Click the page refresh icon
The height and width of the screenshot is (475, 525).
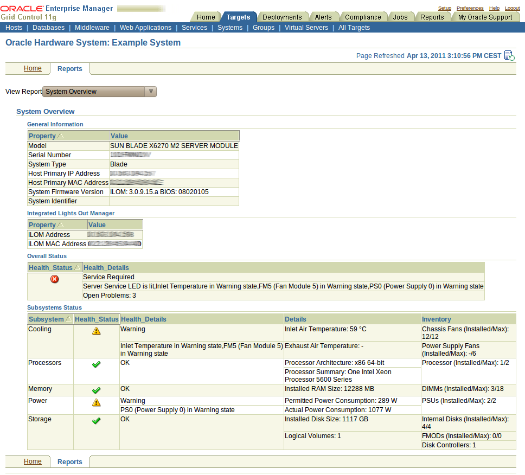coord(509,55)
